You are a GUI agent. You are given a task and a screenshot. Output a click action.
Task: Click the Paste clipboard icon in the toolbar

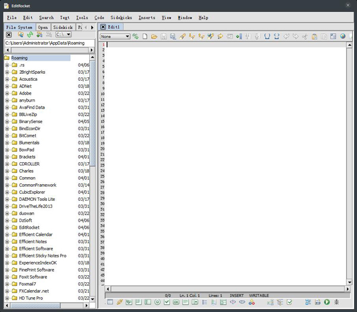pos(314,36)
